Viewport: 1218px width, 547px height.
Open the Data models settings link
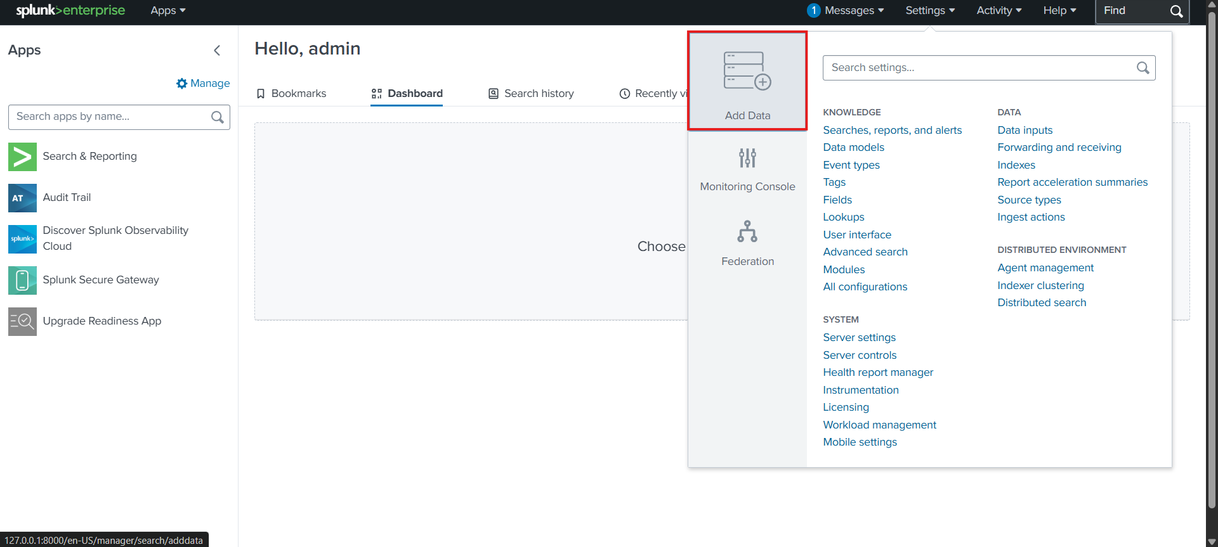[853, 147]
